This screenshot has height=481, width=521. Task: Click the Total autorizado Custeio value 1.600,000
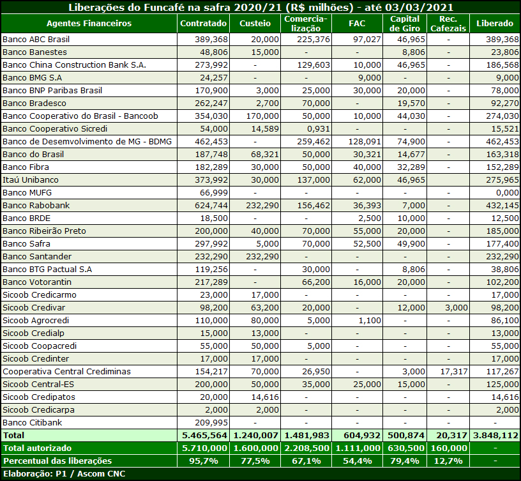point(256,448)
